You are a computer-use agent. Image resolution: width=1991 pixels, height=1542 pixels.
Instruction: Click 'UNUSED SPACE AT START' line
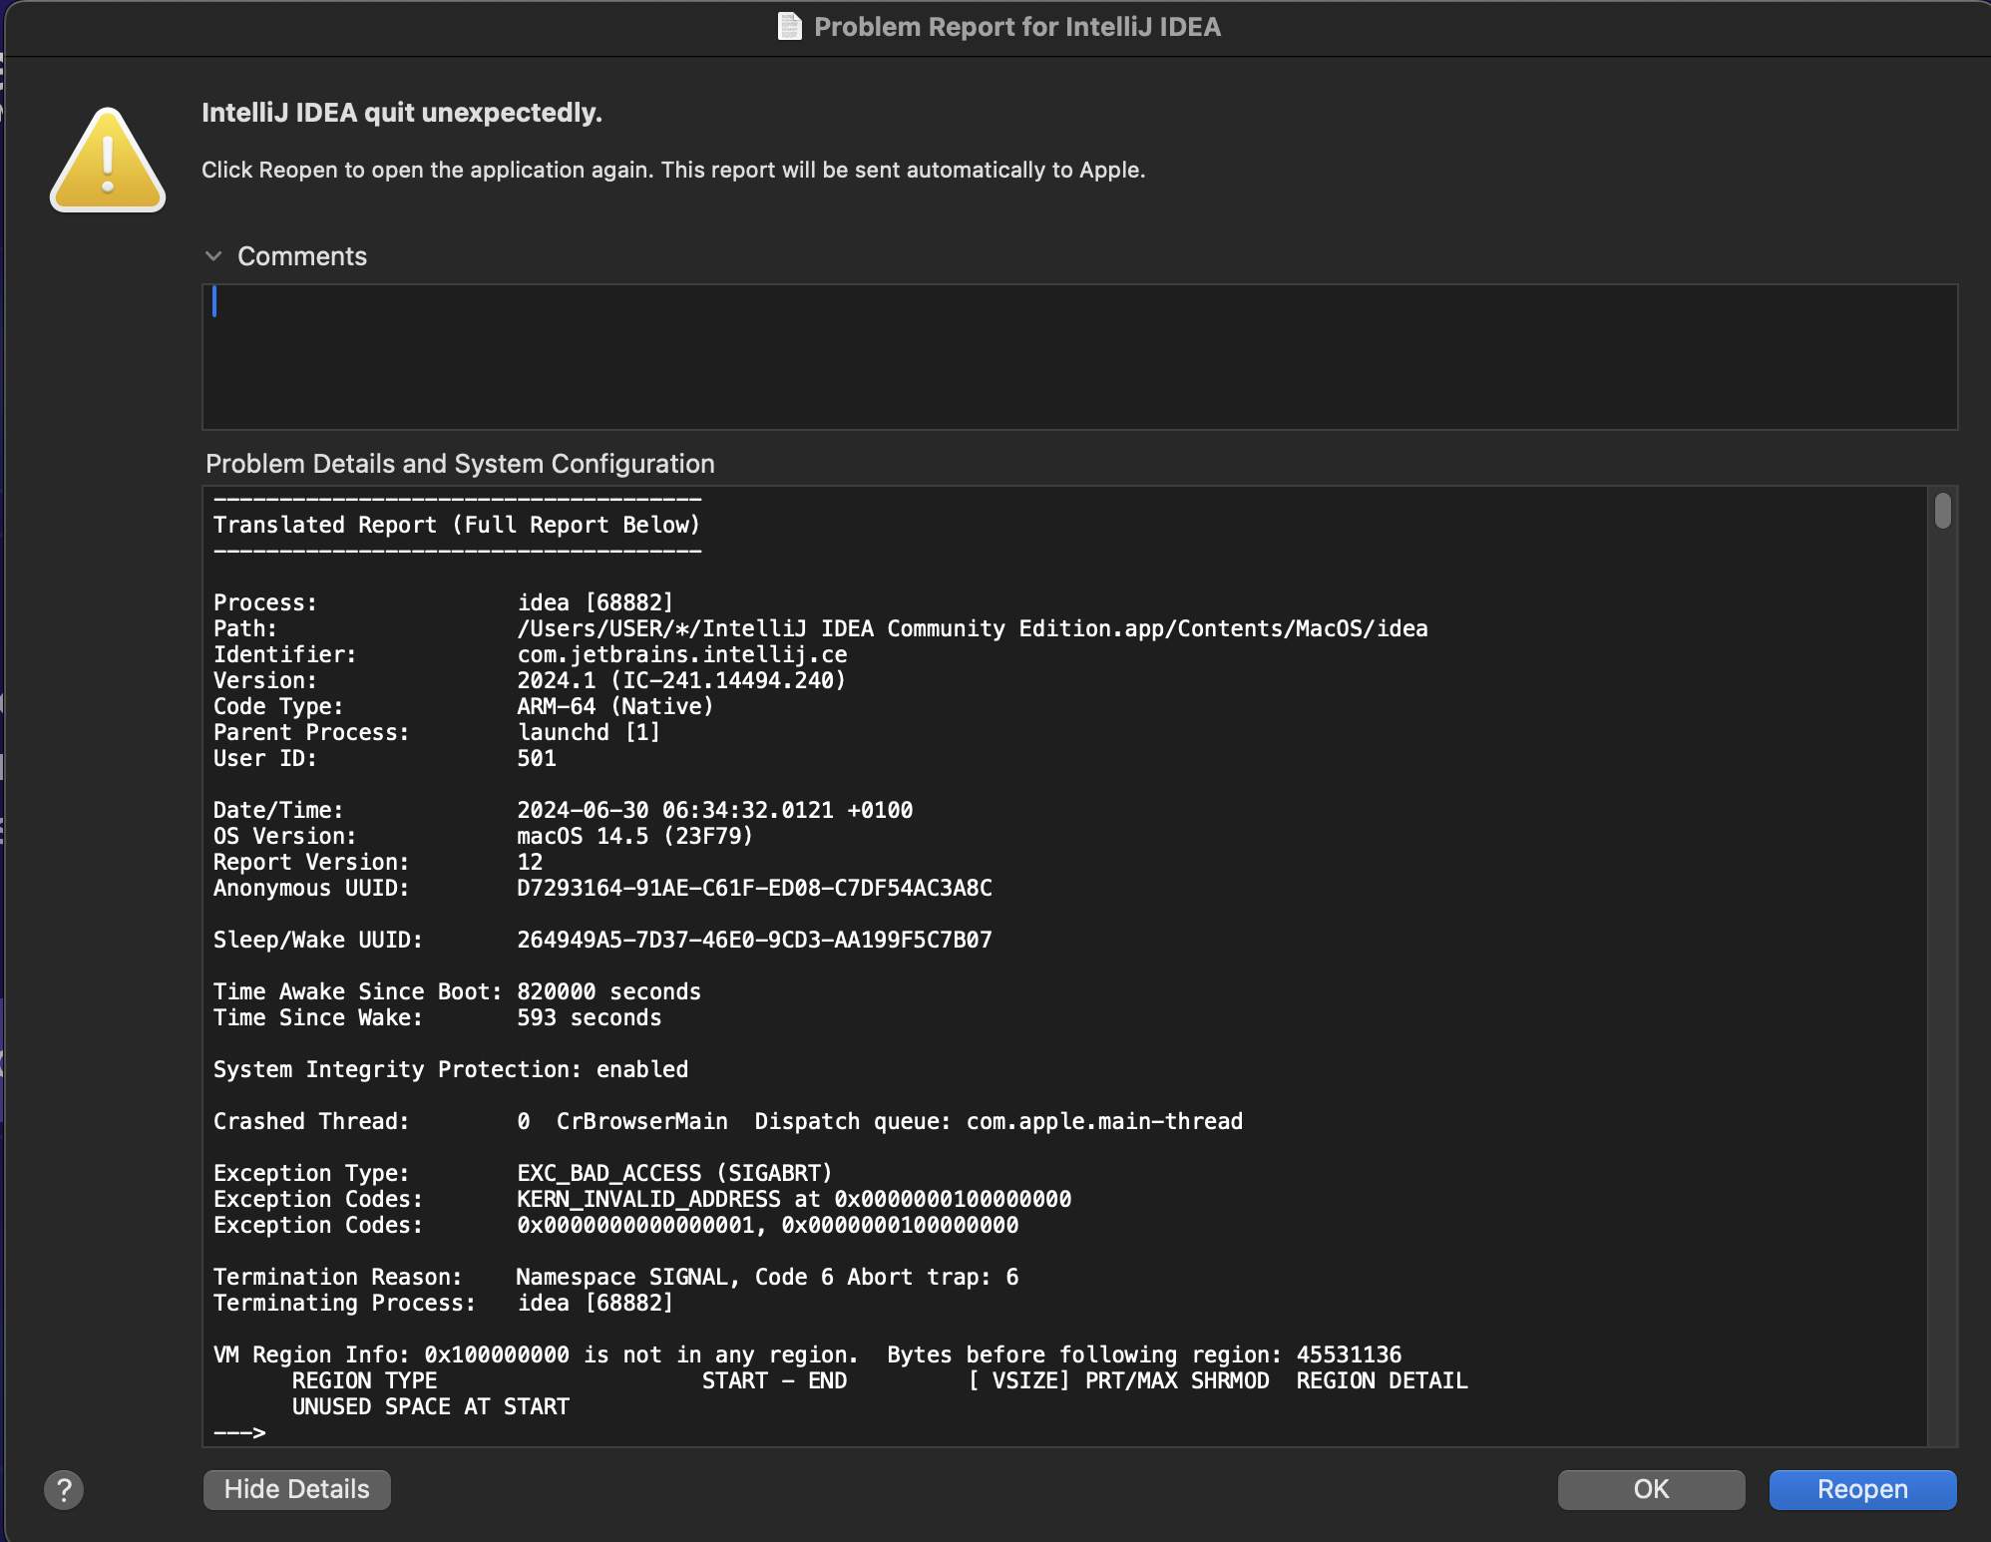click(431, 1406)
